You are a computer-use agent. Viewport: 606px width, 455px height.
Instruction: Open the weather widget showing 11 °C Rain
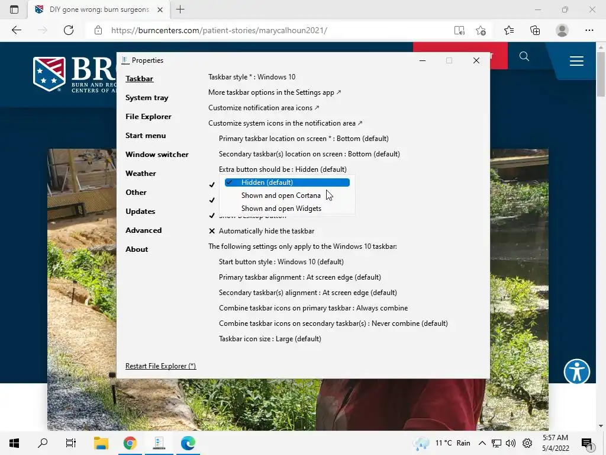coord(441,443)
